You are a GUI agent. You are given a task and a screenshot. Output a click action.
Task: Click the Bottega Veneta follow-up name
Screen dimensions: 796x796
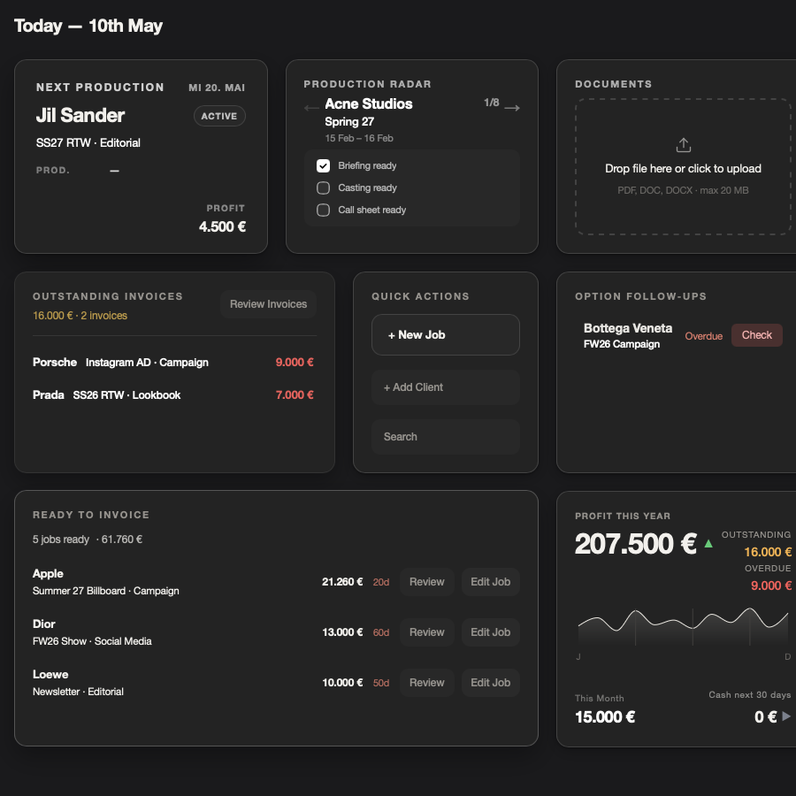pyautogui.click(x=628, y=328)
